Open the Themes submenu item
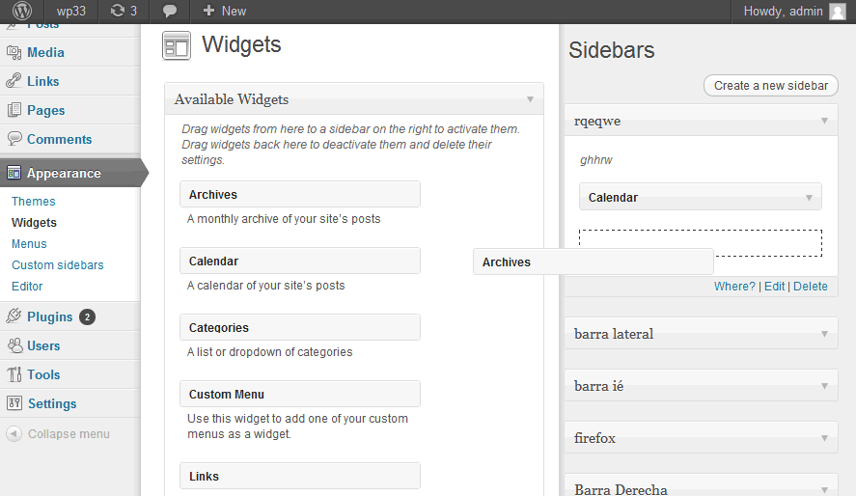This screenshot has height=496, width=856. point(34,202)
